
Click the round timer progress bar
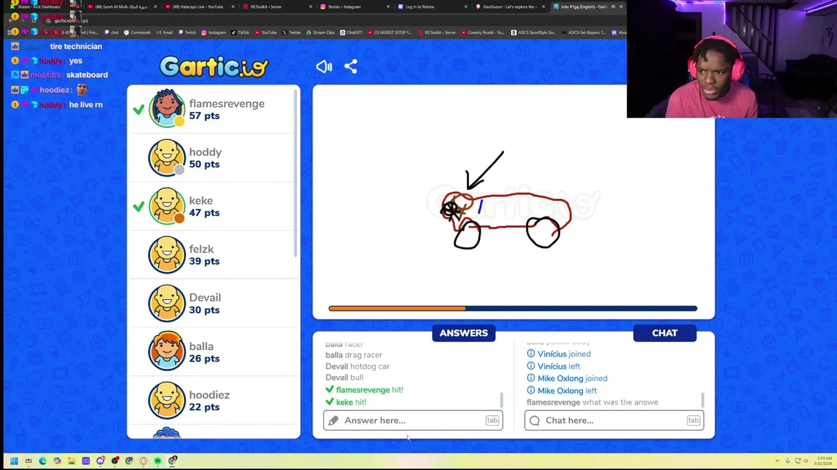(x=513, y=308)
